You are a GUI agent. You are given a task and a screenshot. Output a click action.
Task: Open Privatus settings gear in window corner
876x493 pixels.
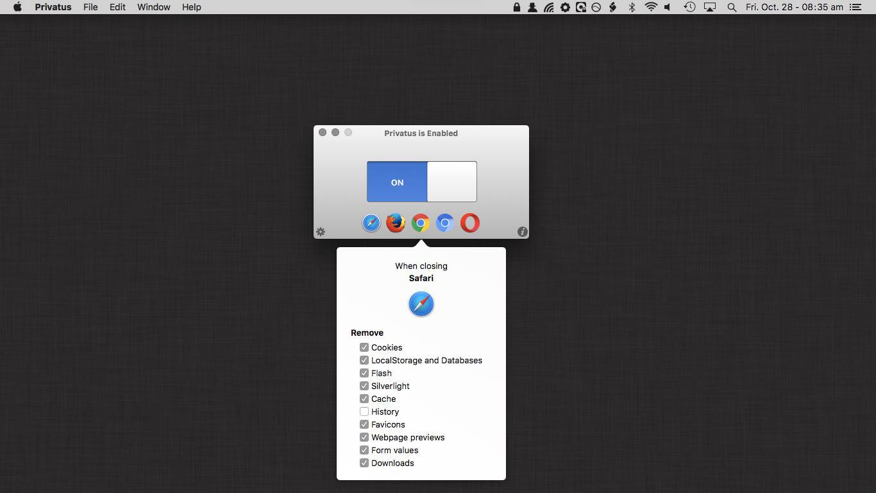[321, 232]
